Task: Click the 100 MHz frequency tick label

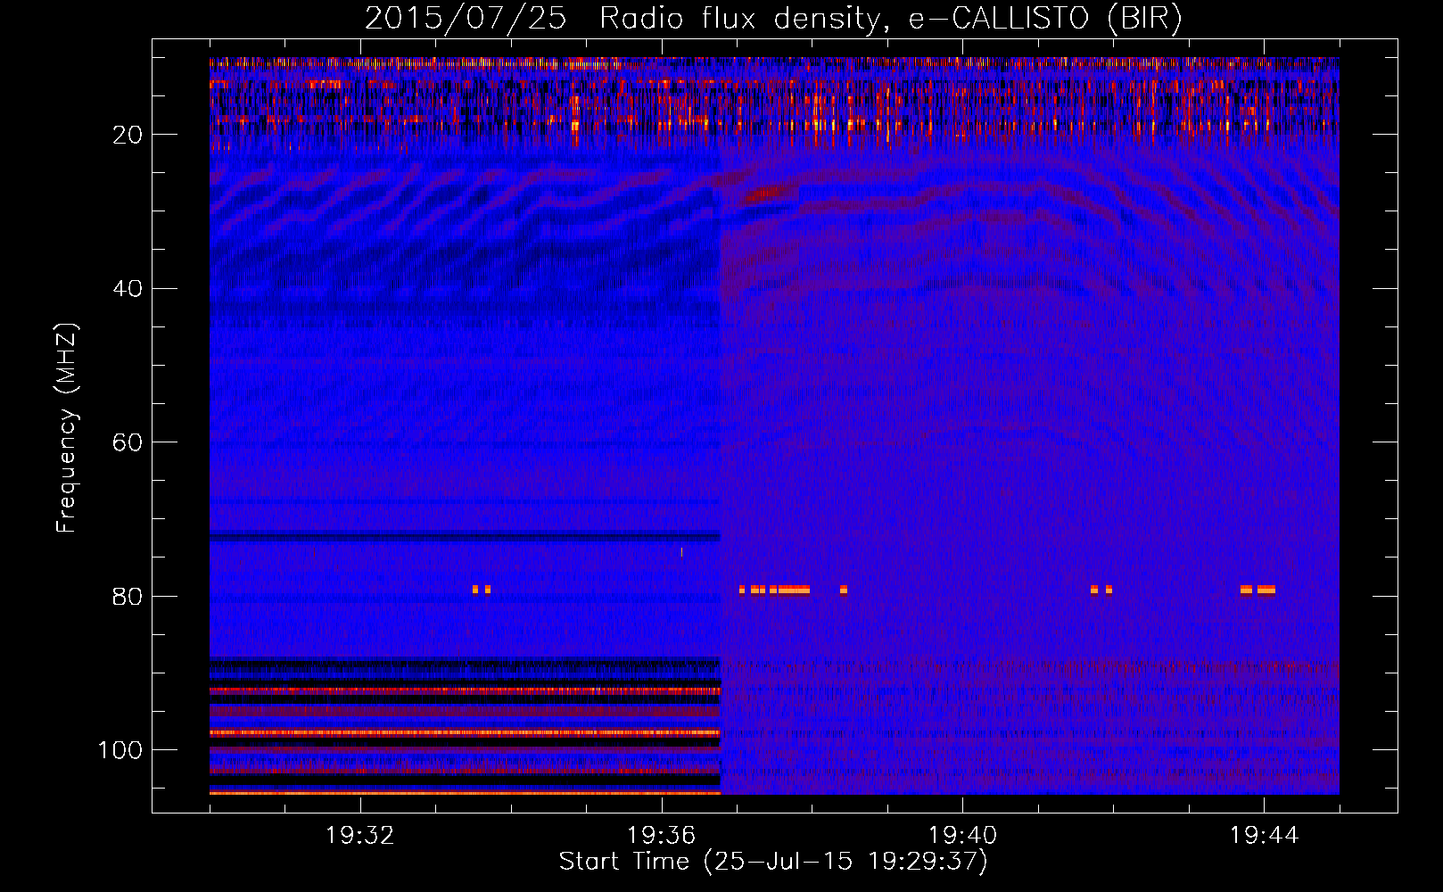Action: click(120, 750)
